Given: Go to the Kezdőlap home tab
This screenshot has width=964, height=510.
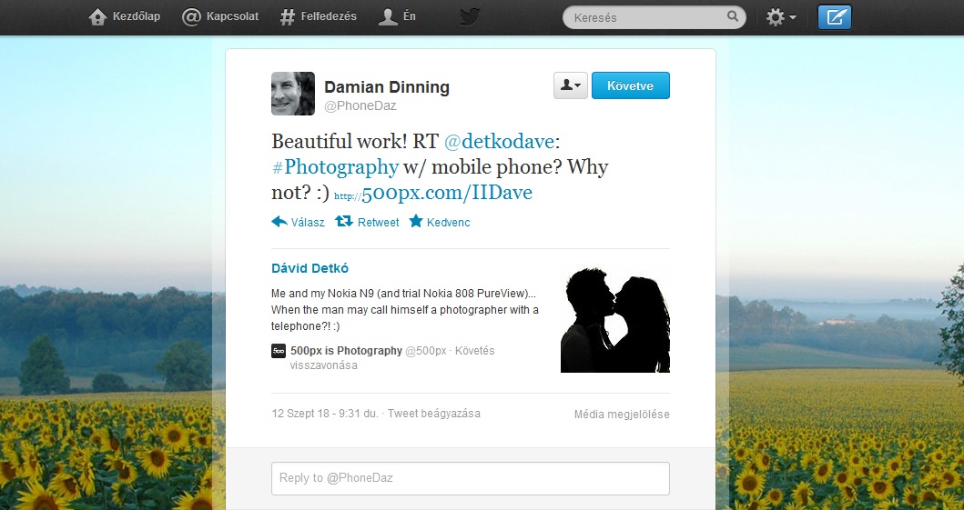Looking at the screenshot, I should [x=125, y=17].
